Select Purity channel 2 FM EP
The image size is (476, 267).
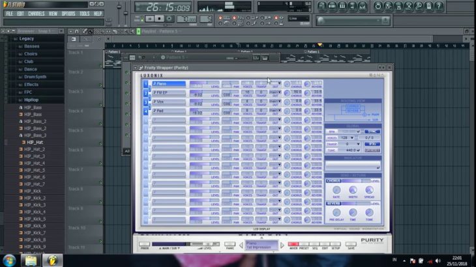point(169,92)
